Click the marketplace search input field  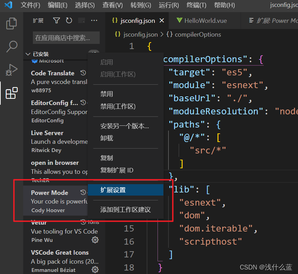[66, 38]
